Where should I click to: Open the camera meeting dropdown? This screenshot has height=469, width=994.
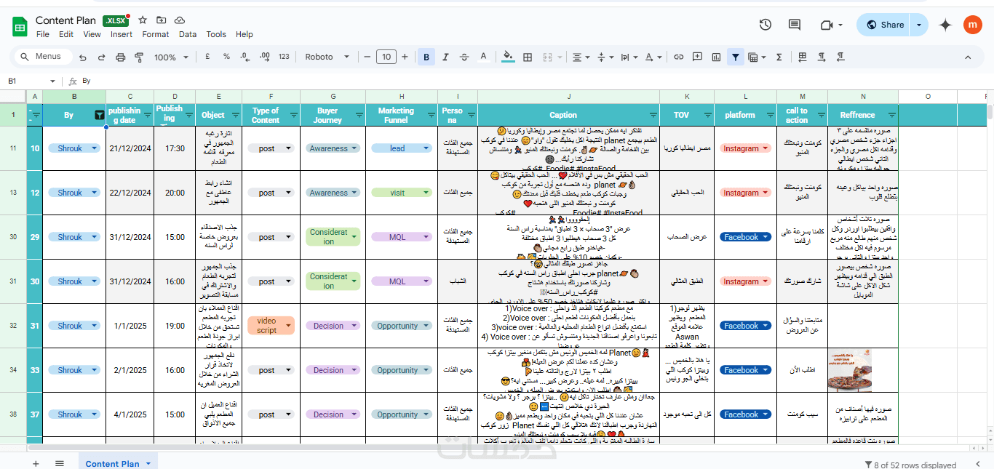[831, 25]
